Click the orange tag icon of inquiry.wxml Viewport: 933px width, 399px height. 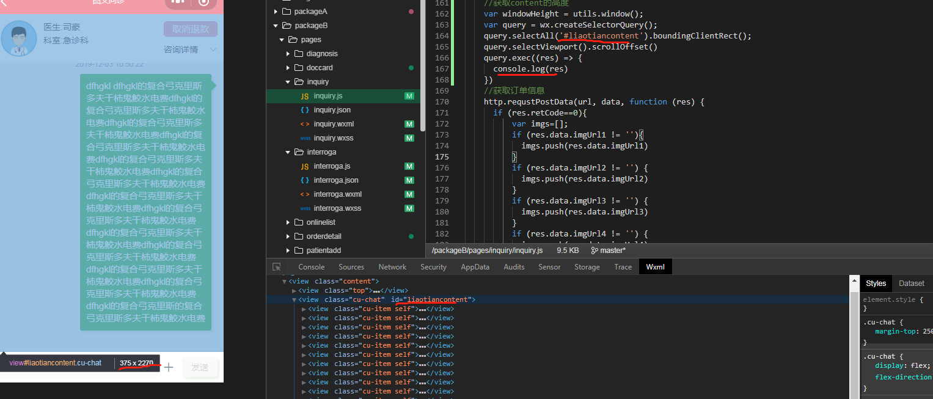(304, 124)
